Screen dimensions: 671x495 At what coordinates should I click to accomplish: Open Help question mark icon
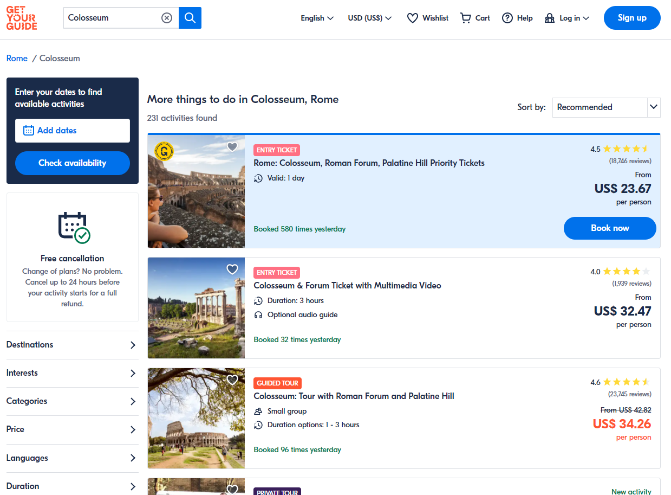coord(507,18)
